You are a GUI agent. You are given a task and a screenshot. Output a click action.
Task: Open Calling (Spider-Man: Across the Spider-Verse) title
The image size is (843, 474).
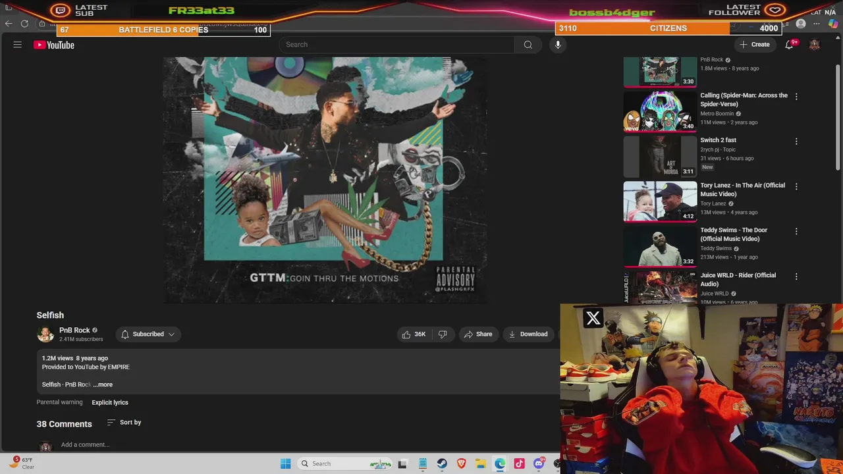point(744,99)
